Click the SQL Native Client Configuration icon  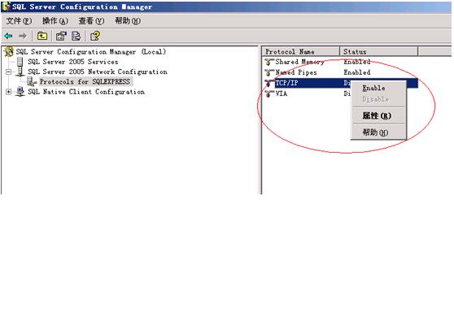(x=20, y=92)
